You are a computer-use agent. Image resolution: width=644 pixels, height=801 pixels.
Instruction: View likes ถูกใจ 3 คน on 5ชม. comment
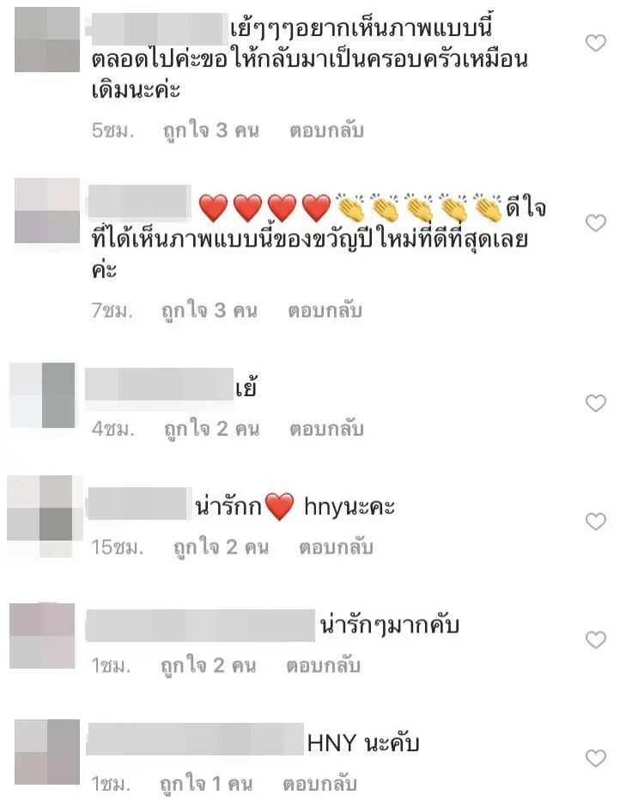pyautogui.click(x=210, y=131)
